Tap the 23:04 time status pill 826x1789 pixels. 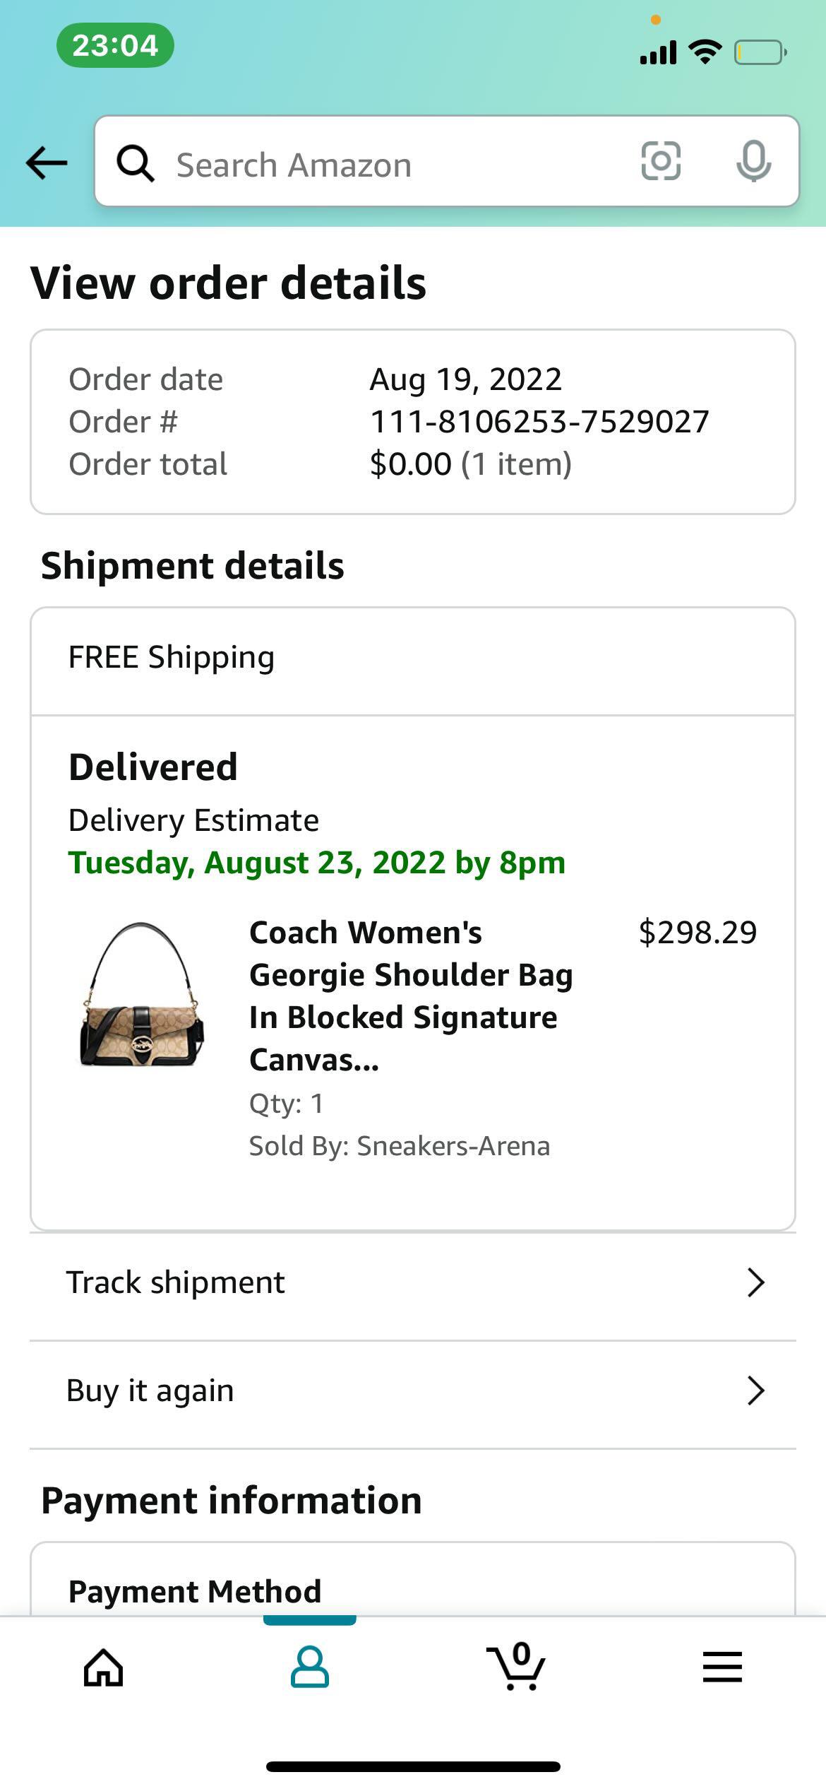[115, 45]
